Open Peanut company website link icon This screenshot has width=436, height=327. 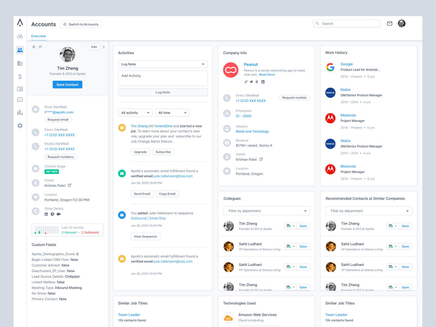click(x=246, y=82)
